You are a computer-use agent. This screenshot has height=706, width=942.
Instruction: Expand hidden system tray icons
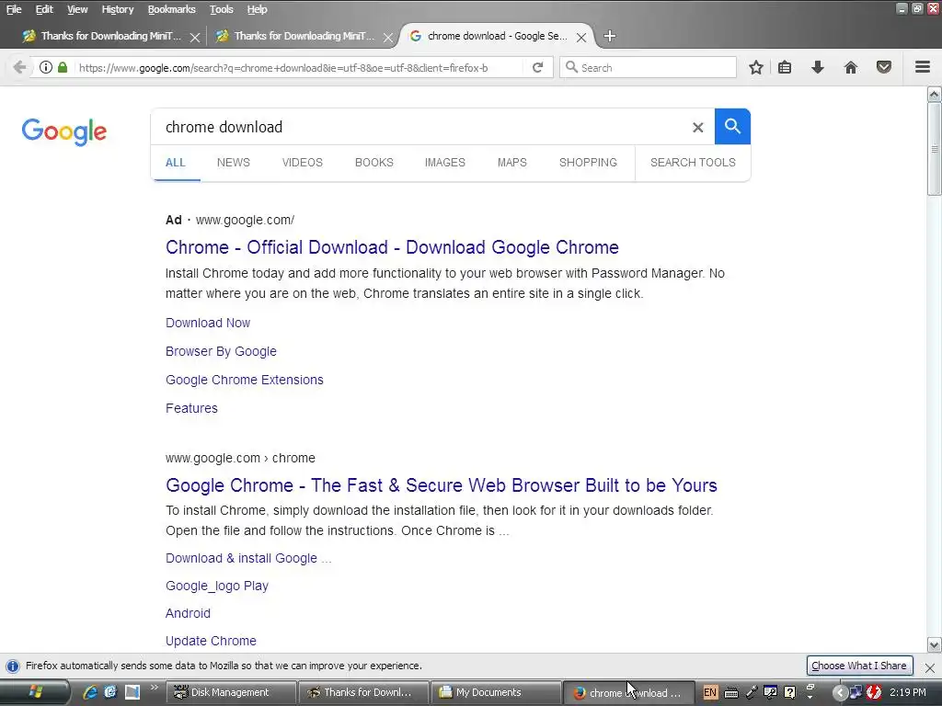(839, 692)
